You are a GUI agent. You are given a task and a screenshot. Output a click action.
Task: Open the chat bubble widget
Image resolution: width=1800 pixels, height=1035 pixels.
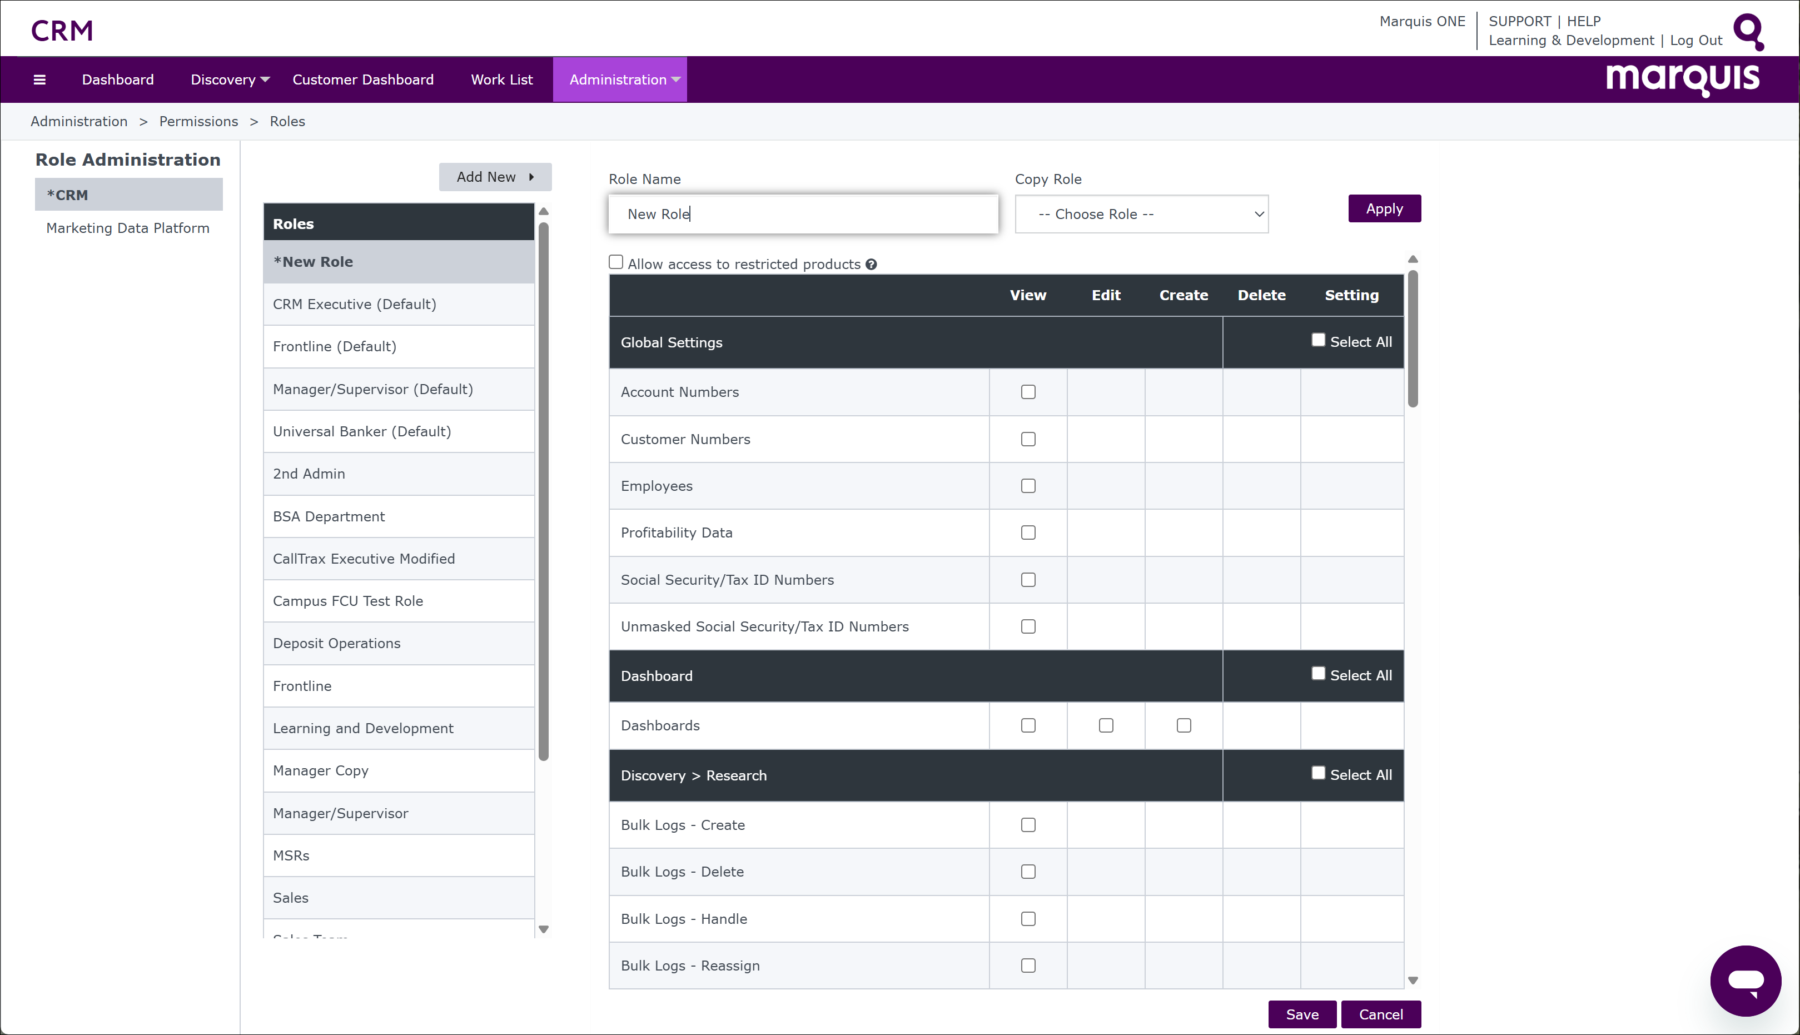1746,981
